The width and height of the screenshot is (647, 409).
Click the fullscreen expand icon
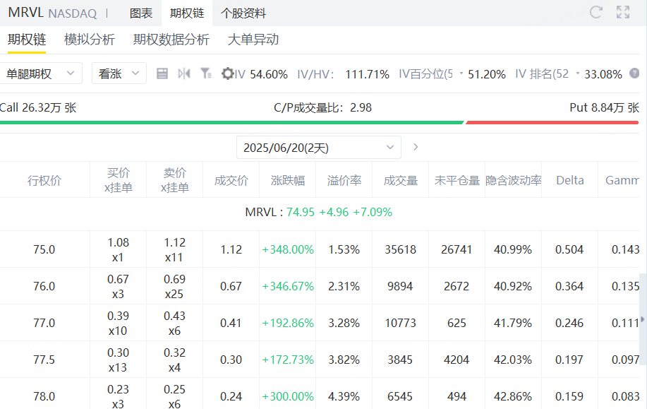[623, 12]
